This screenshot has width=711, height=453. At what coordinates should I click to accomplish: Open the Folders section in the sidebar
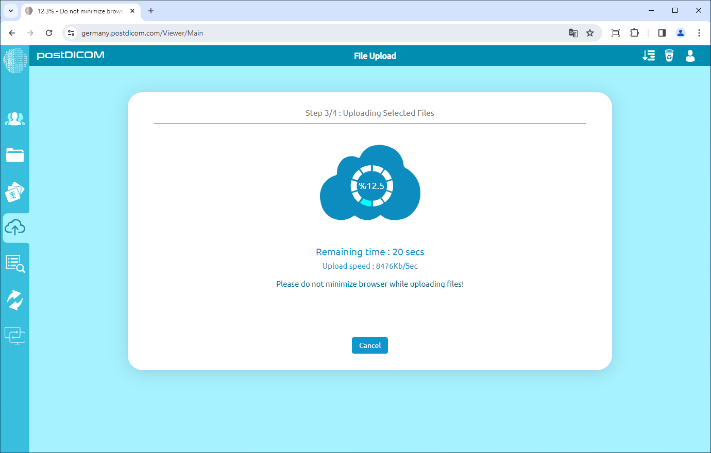point(15,155)
